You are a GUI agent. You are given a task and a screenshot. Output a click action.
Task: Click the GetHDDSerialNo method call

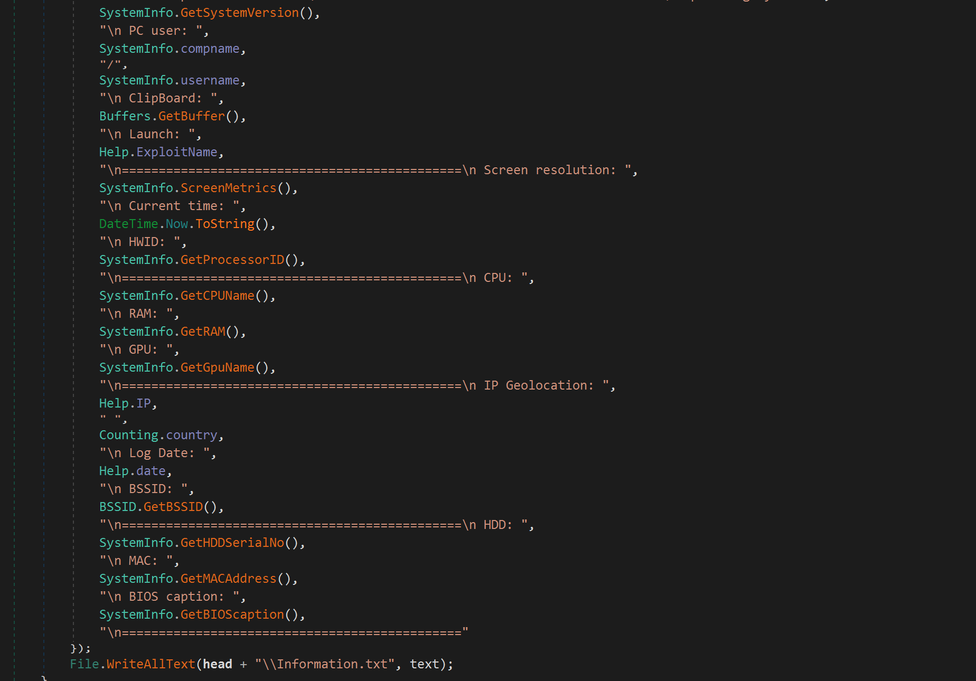click(232, 543)
